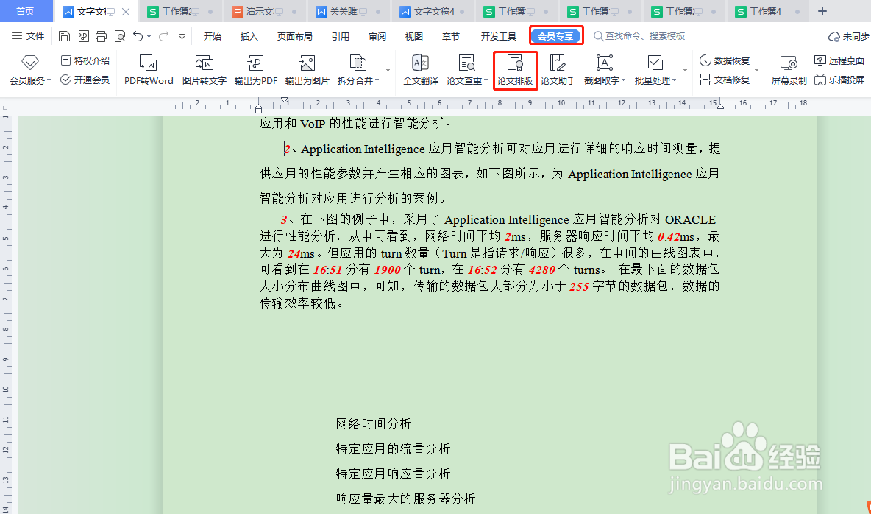Screen dimensions: 871x514
Task: Click 数据恢复 data recovery
Action: tap(725, 60)
